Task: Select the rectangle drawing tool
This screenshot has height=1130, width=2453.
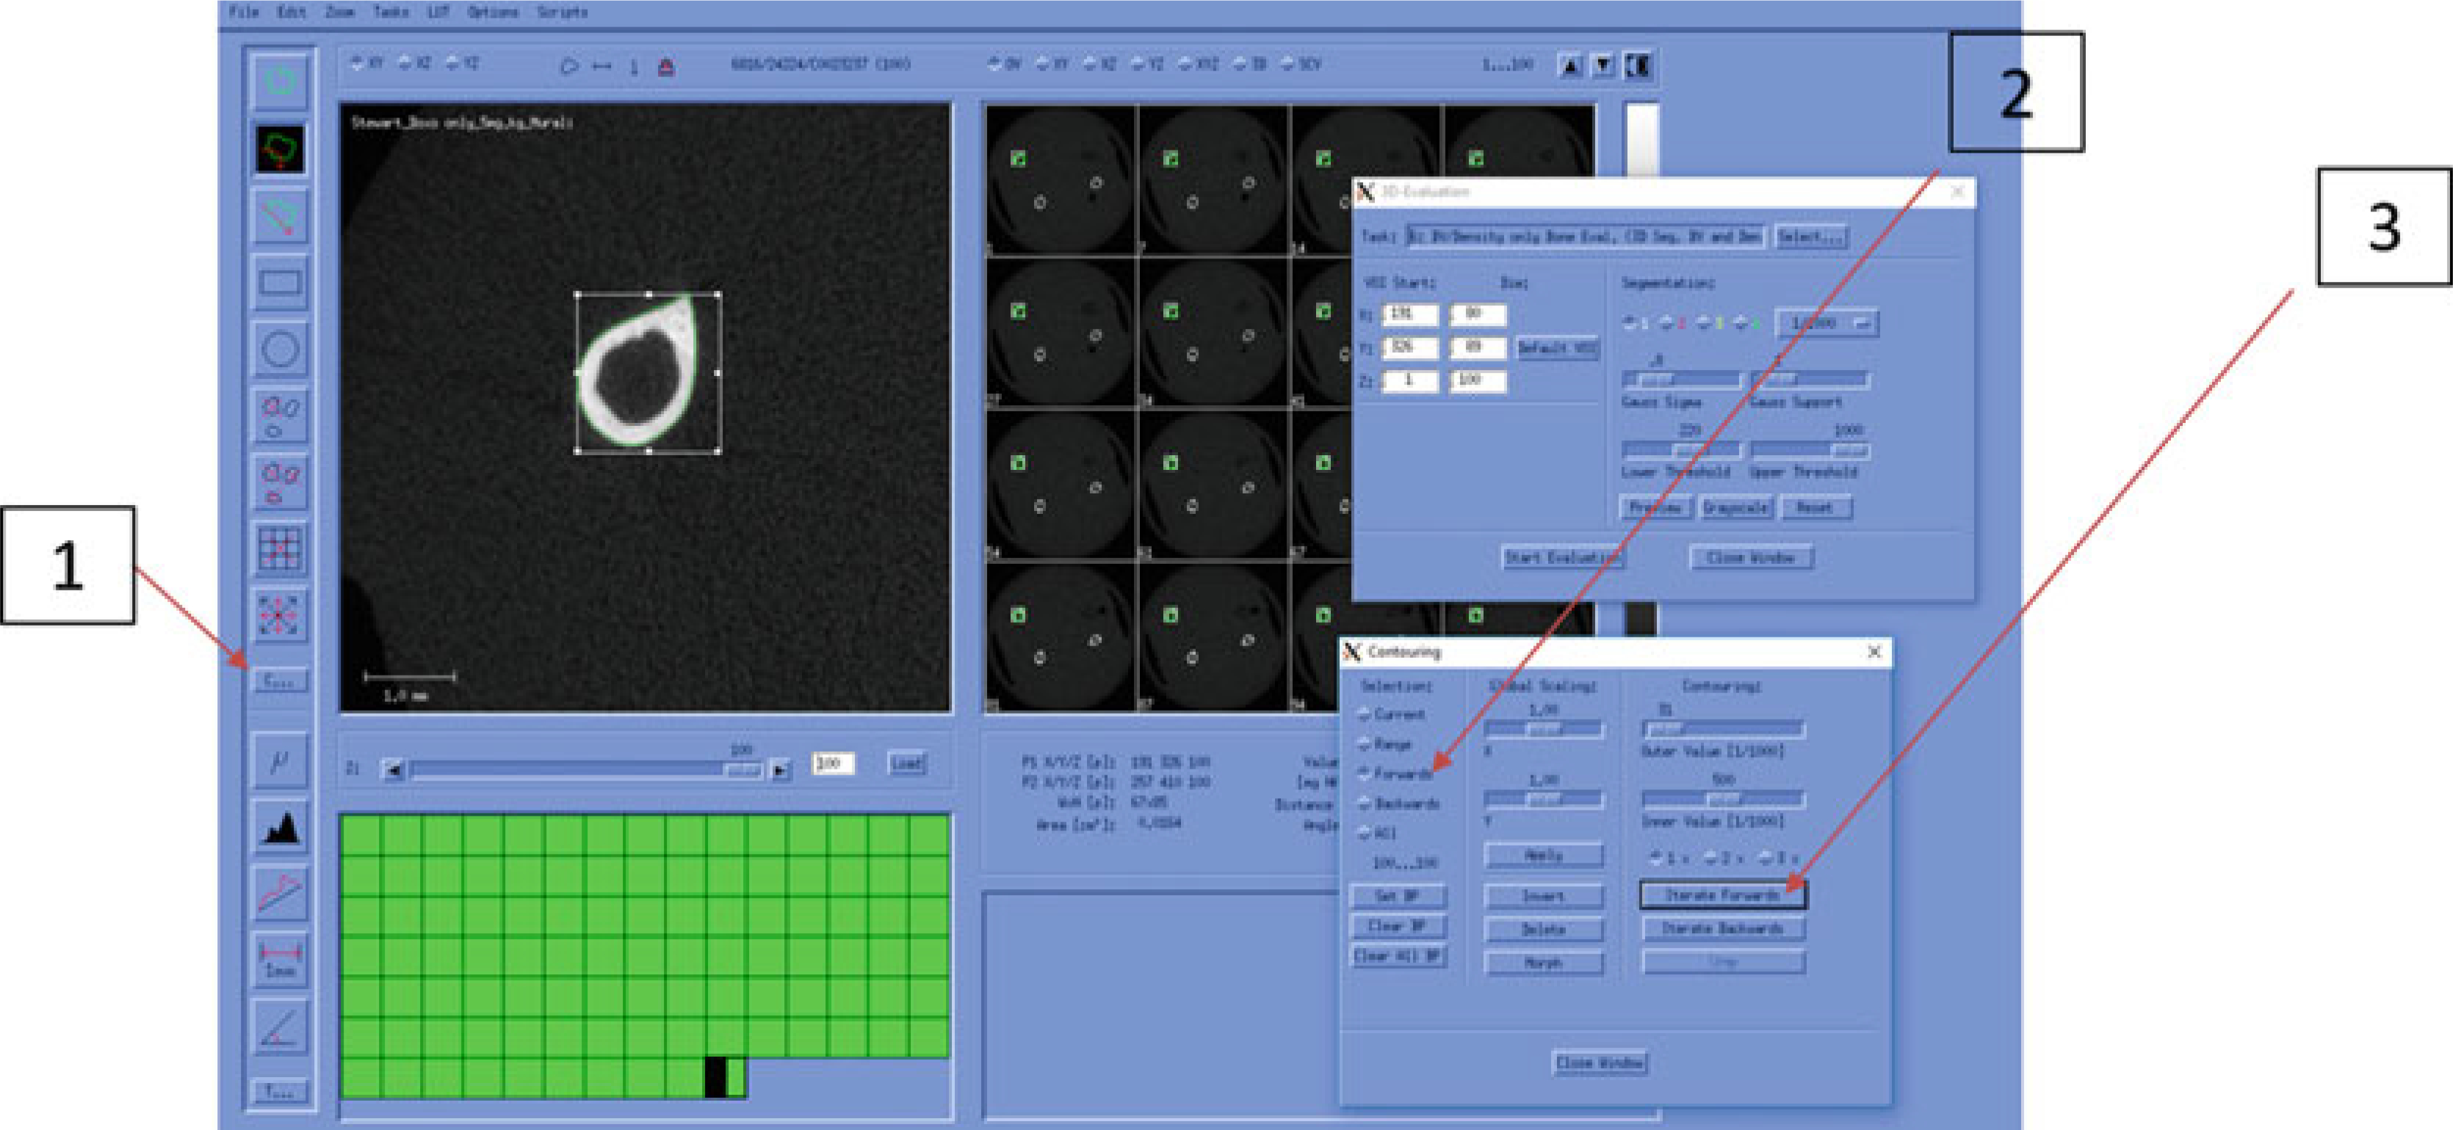Action: [x=279, y=283]
